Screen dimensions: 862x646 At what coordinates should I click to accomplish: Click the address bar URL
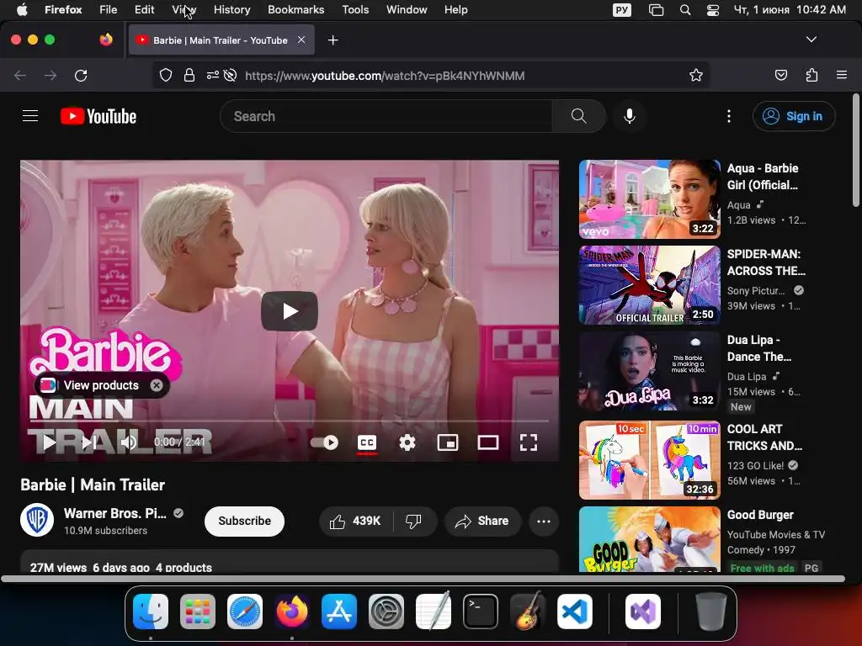(385, 75)
